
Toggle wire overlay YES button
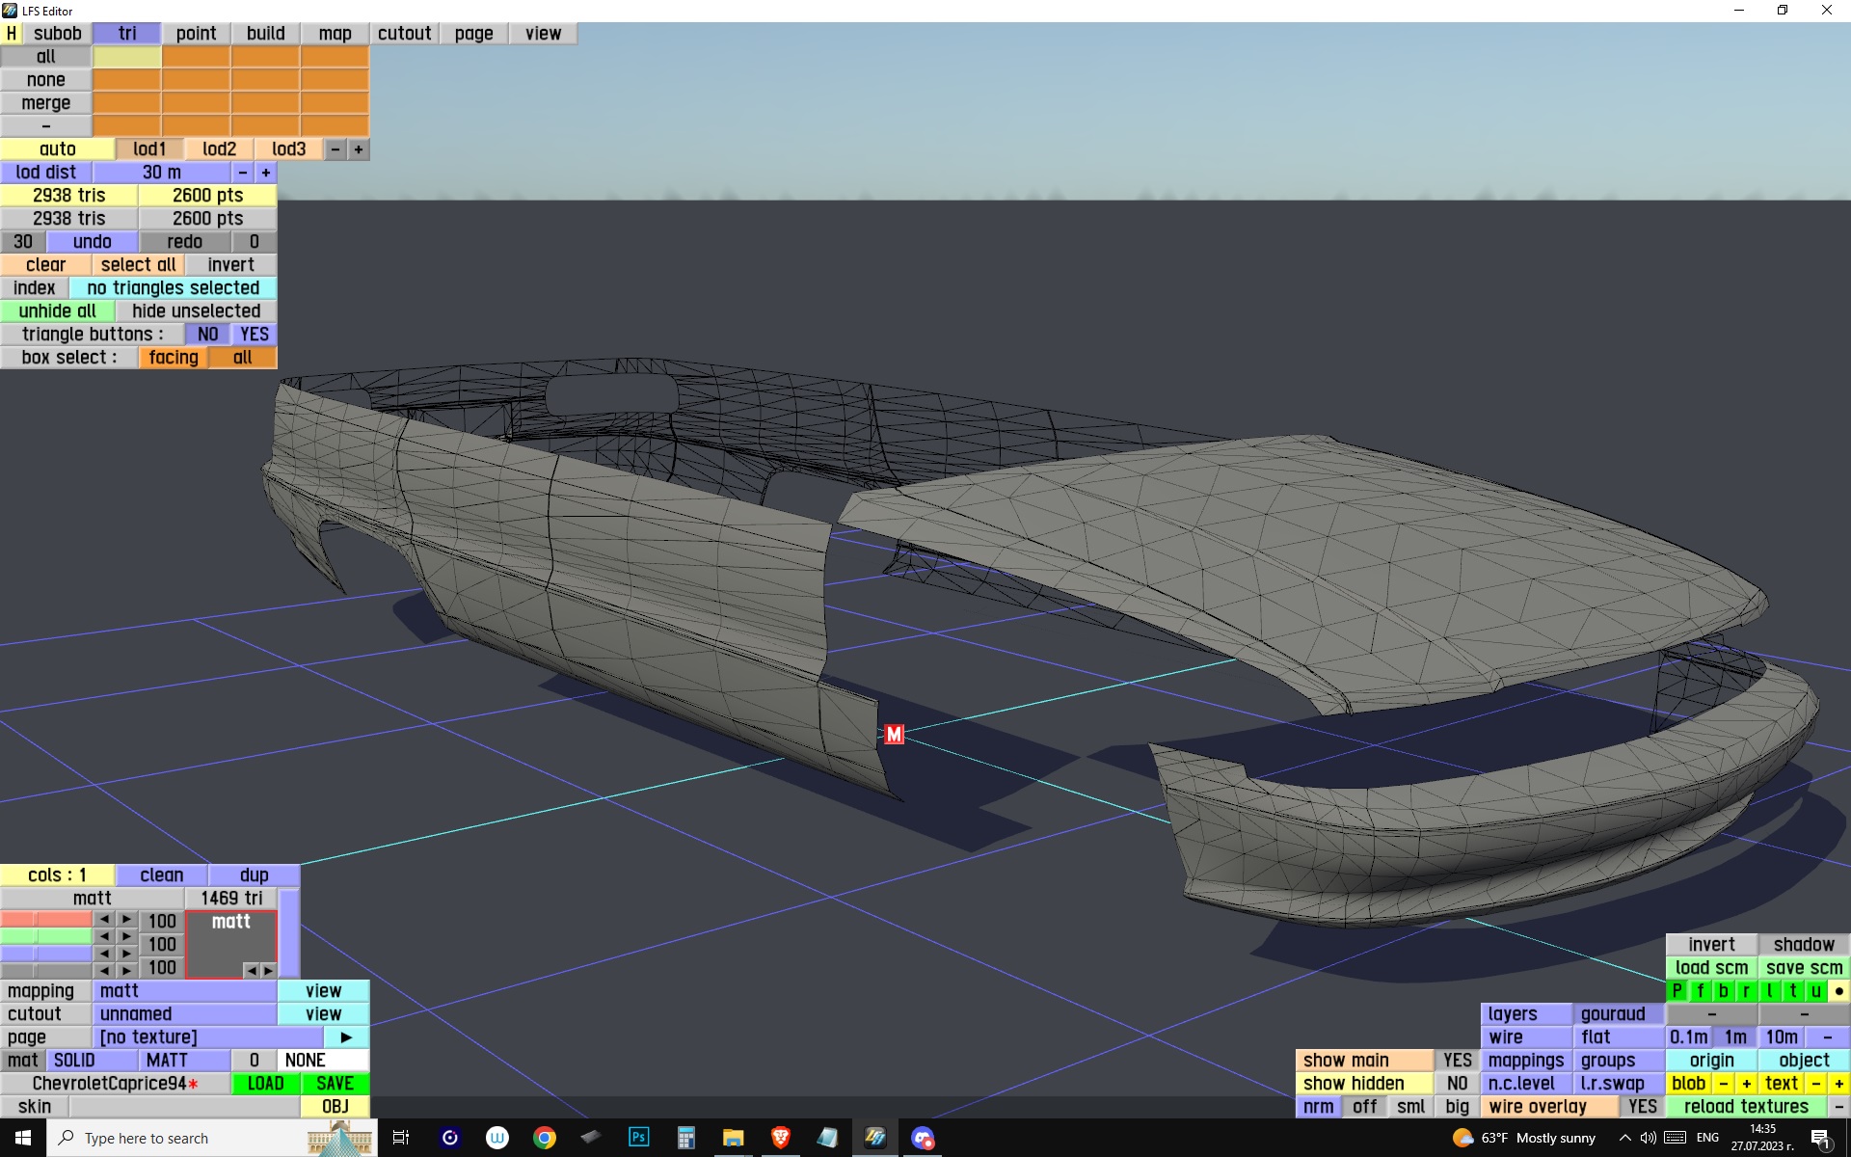[1642, 1107]
